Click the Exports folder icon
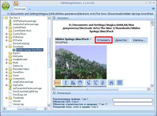 tap(10, 53)
